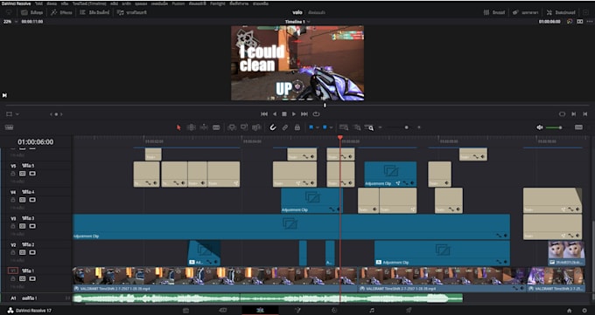Open the marker color dropdown arrow
Image resolution: width=595 pixels, height=315 pixels.
[331, 127]
